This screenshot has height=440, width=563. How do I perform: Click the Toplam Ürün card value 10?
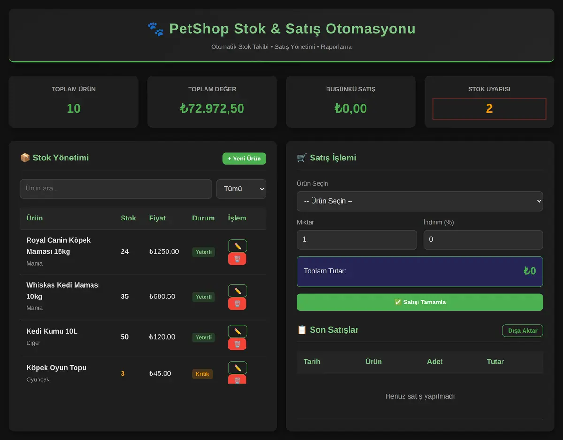tap(74, 108)
